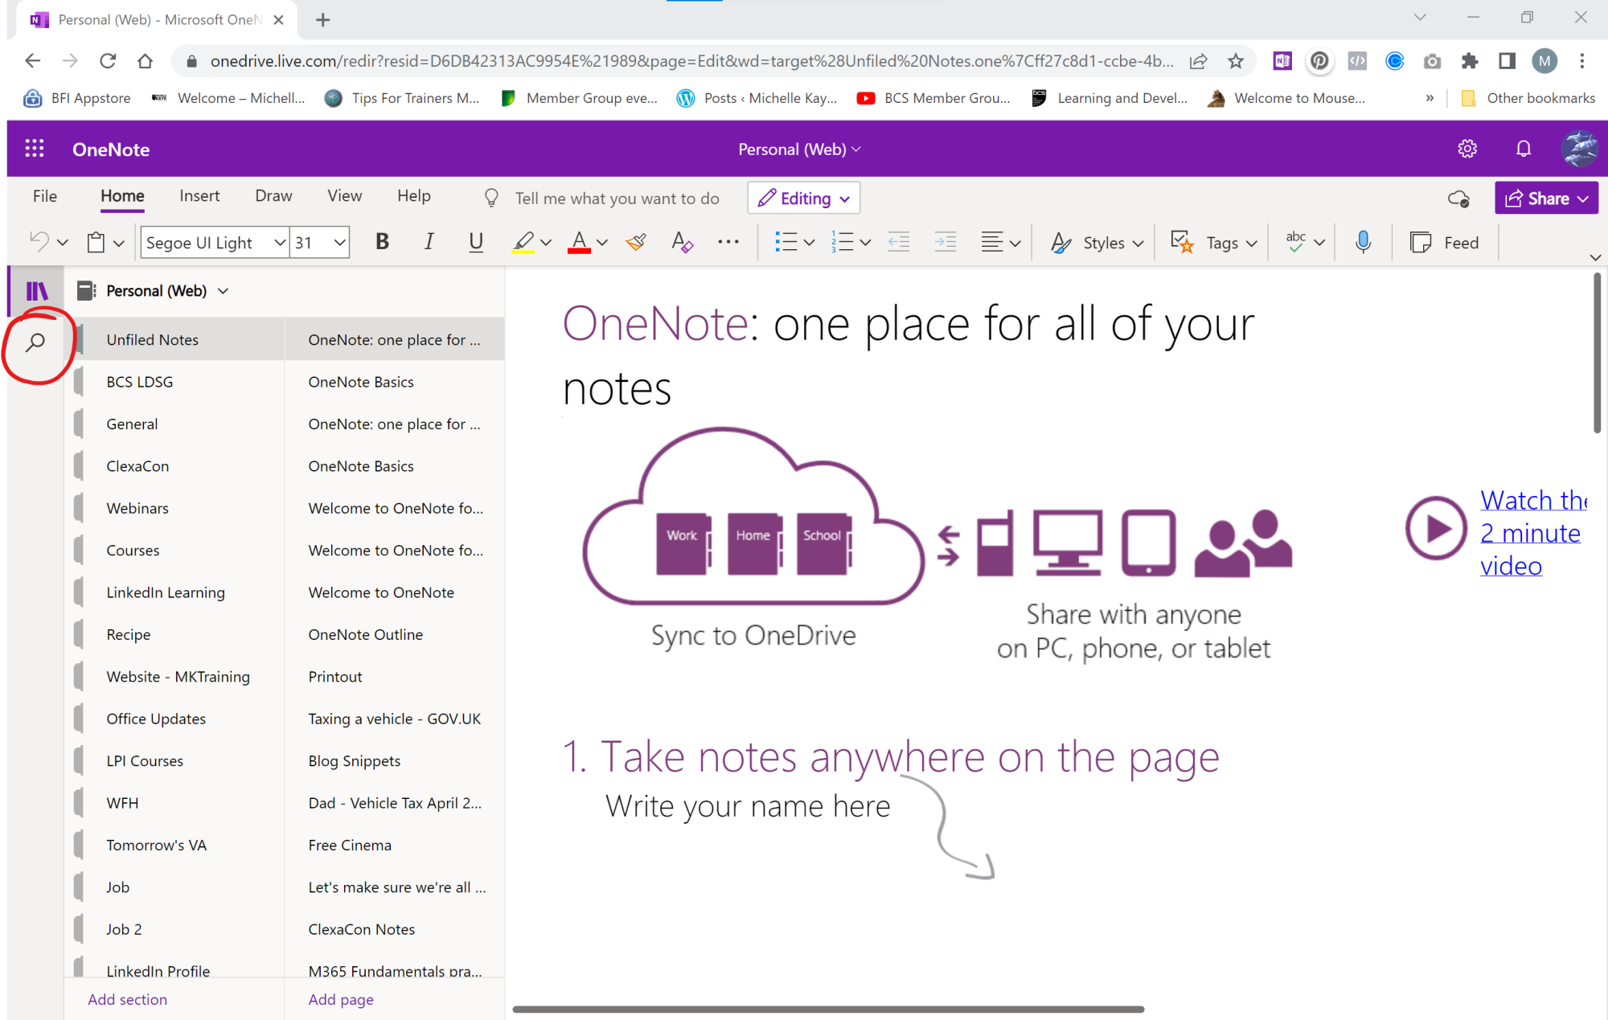Open Watch the 2 minute video link
This screenshot has height=1020, width=1608.
pyautogui.click(x=1532, y=533)
